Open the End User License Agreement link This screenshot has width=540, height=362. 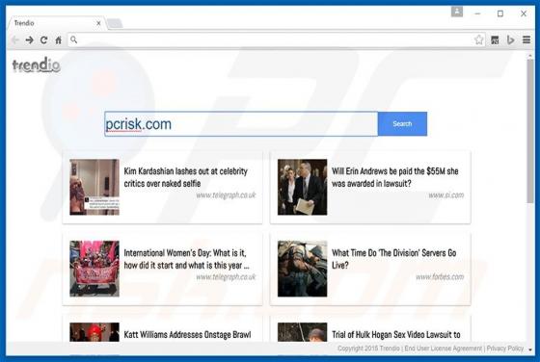click(444, 349)
